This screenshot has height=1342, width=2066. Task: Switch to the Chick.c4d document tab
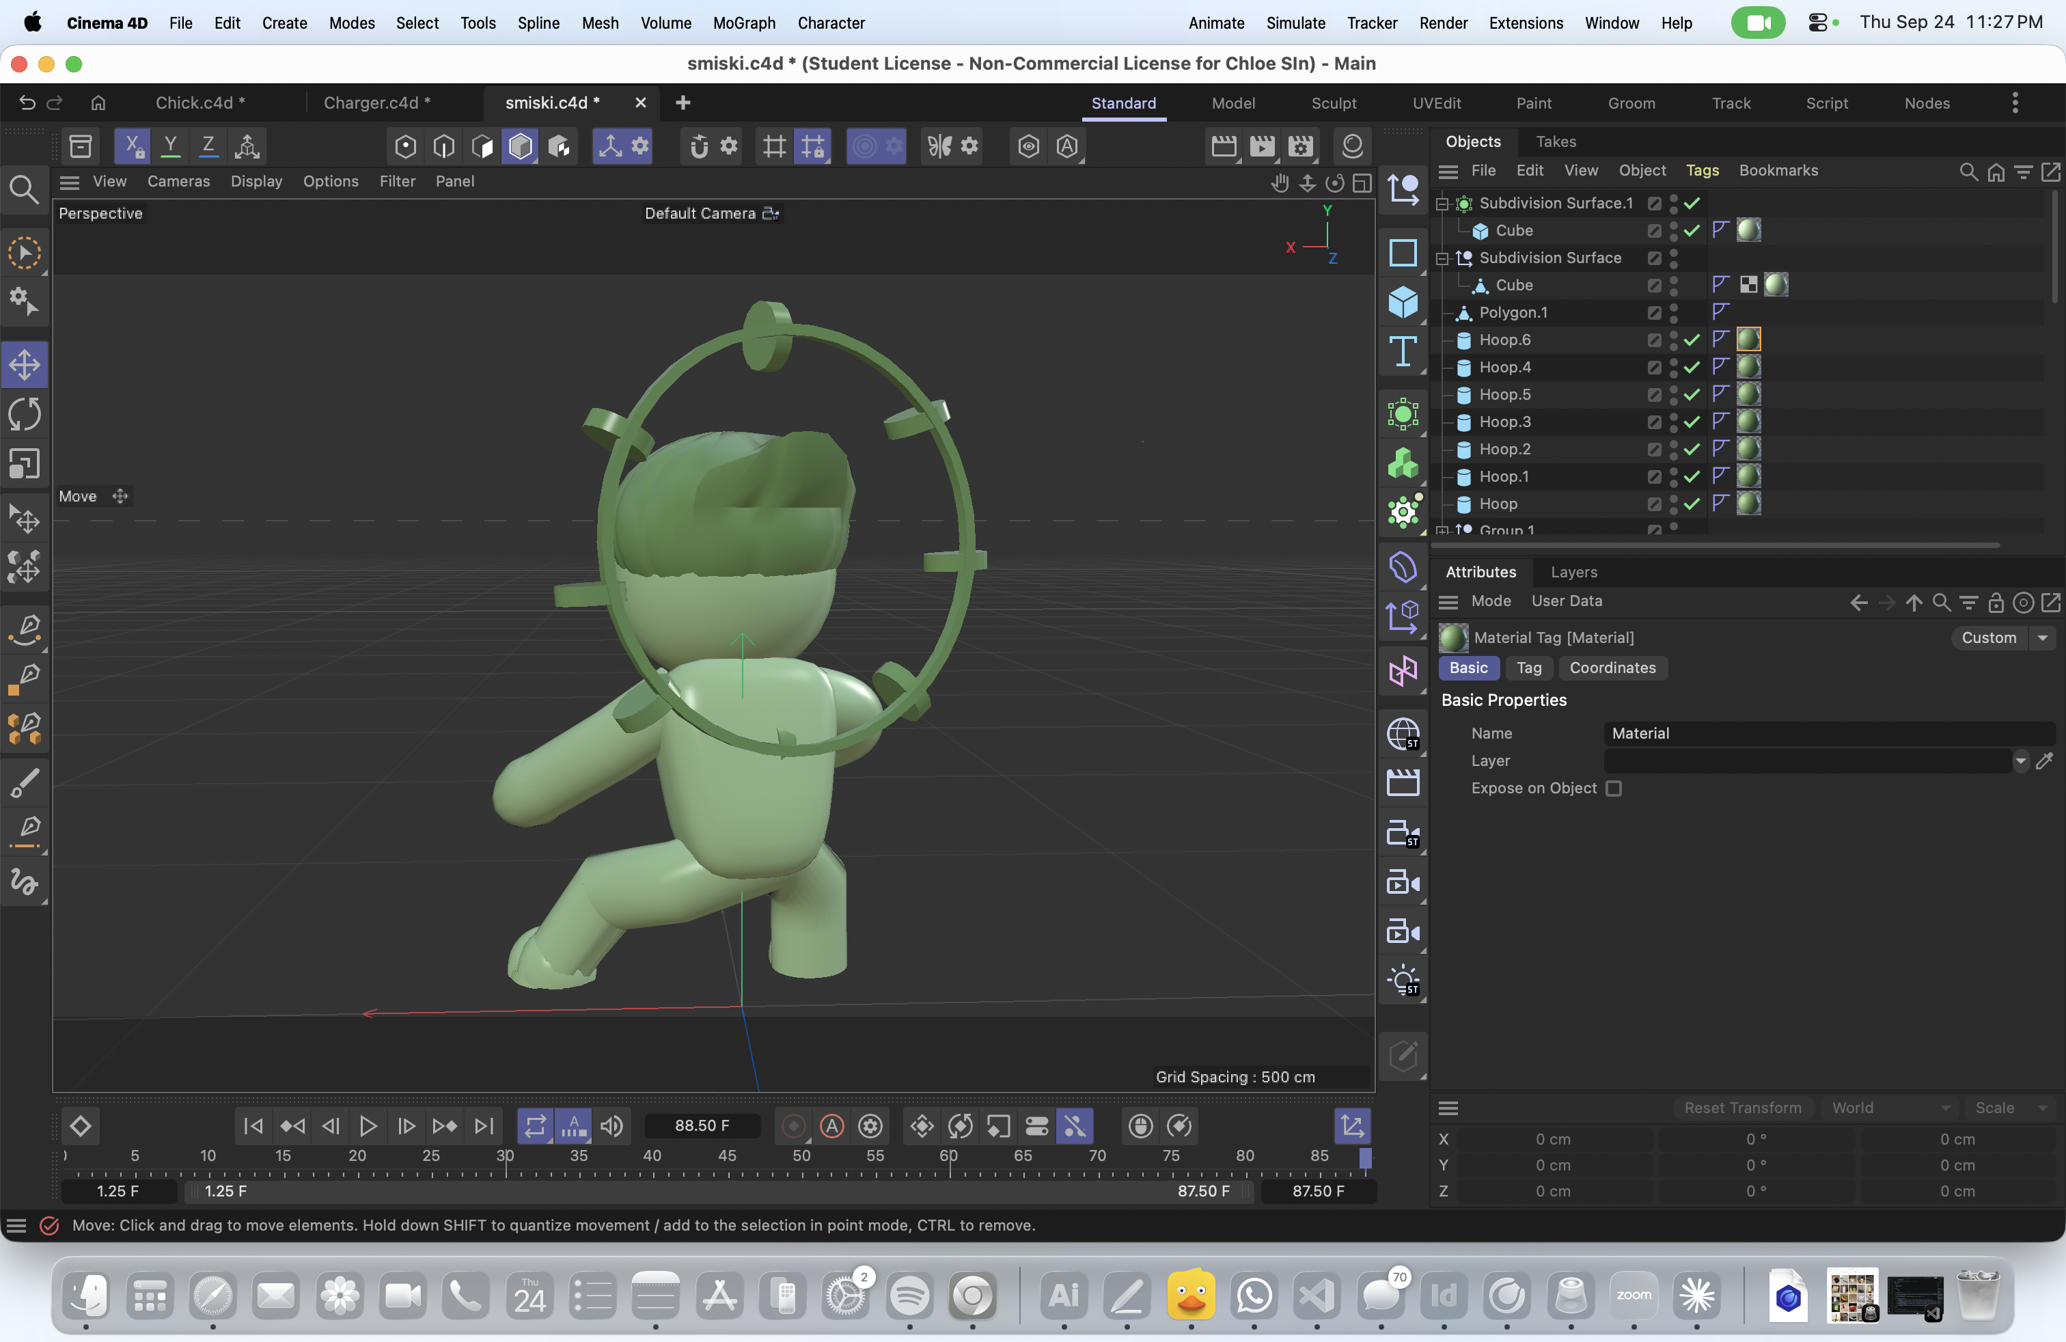tap(201, 102)
